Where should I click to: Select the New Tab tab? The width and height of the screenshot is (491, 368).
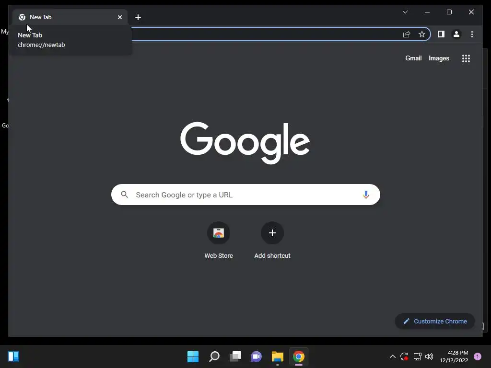(70, 17)
